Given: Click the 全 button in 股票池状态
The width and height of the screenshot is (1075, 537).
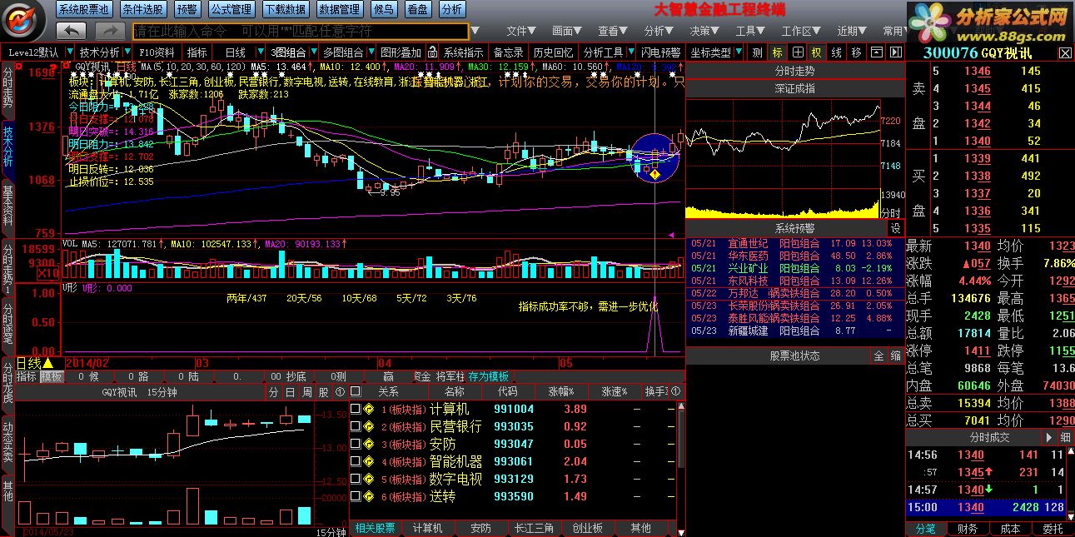Looking at the screenshot, I should pyautogui.click(x=878, y=356).
